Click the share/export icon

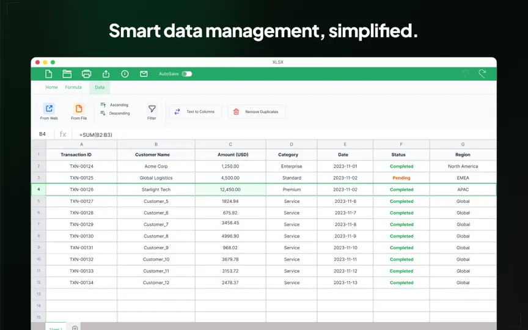[x=106, y=74]
